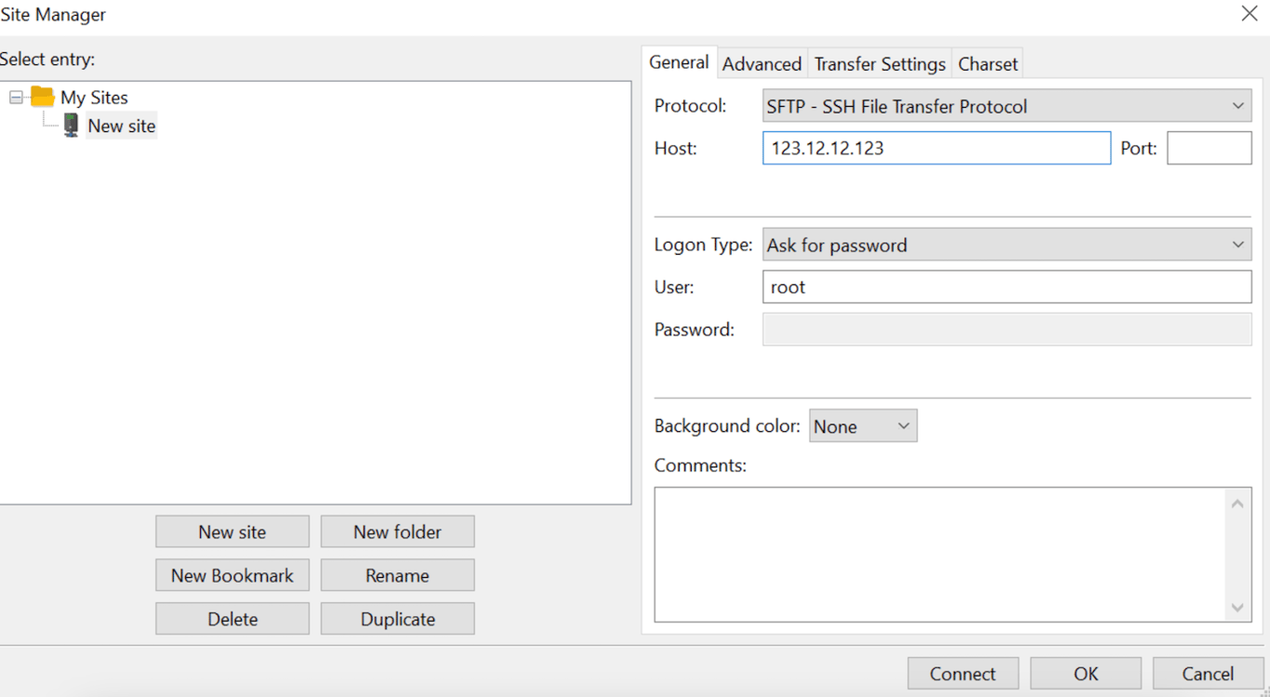Viewport: 1270px width, 697px height.
Task: Switch to the Transfer Settings tab
Action: pos(880,62)
